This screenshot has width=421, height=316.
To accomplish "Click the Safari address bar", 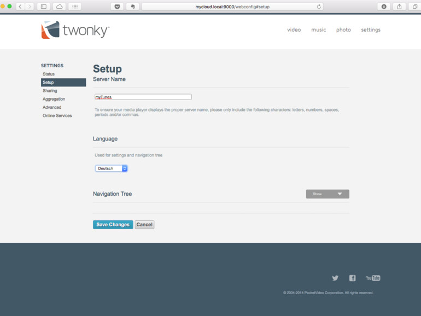I will coord(232,7).
